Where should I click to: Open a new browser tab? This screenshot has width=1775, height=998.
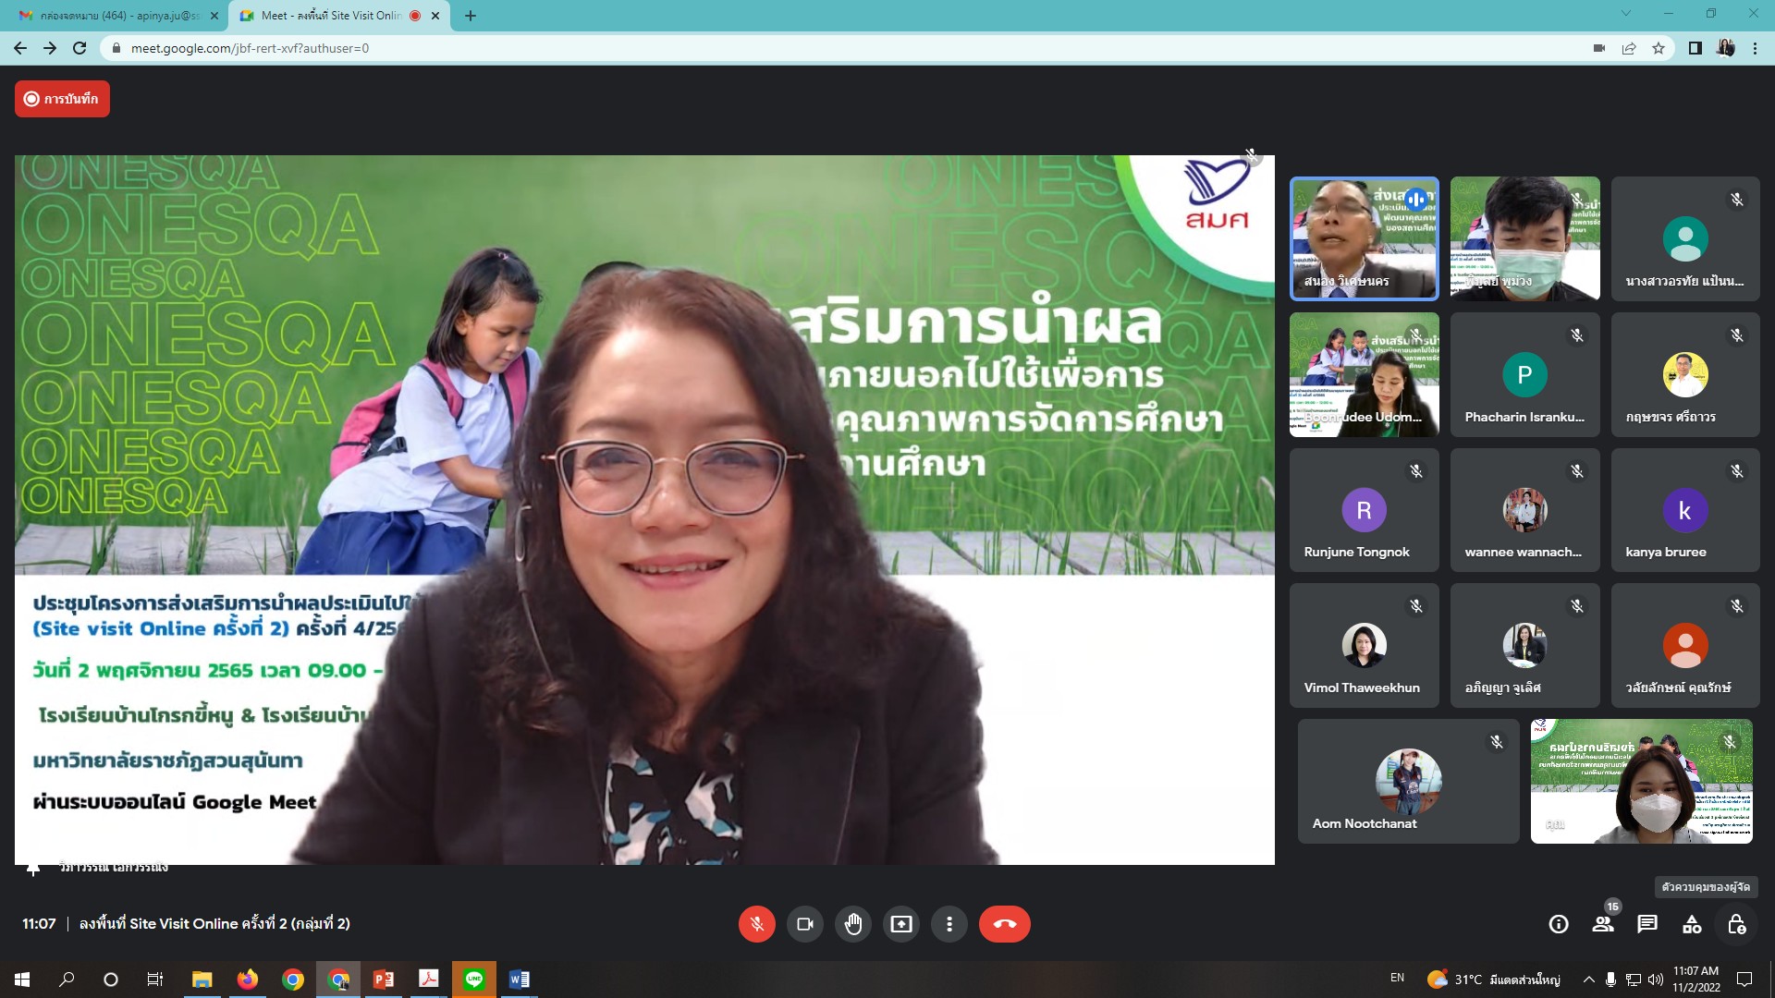coord(471,16)
